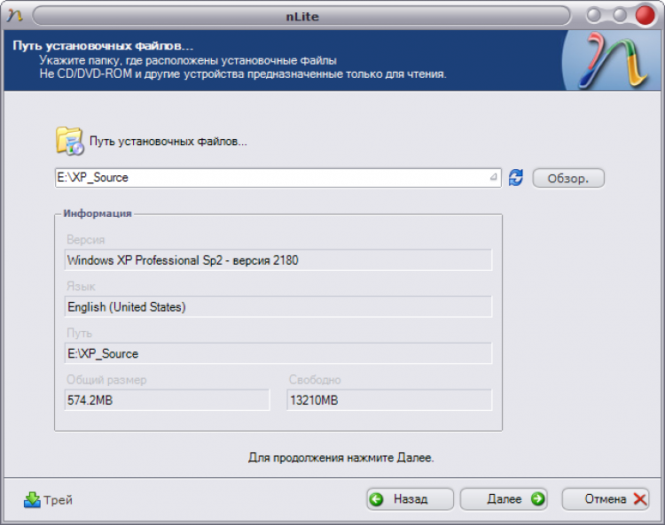Screen dimensions: 665x525
Task: Click the Информация group label
Action: tap(98, 213)
